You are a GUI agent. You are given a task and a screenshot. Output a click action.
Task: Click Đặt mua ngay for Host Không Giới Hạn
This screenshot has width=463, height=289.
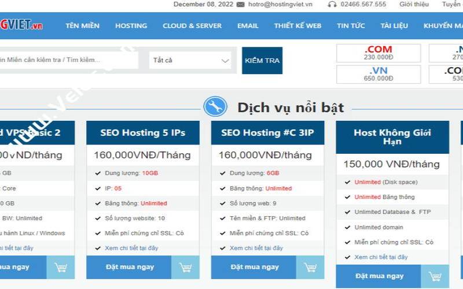tap(379, 276)
